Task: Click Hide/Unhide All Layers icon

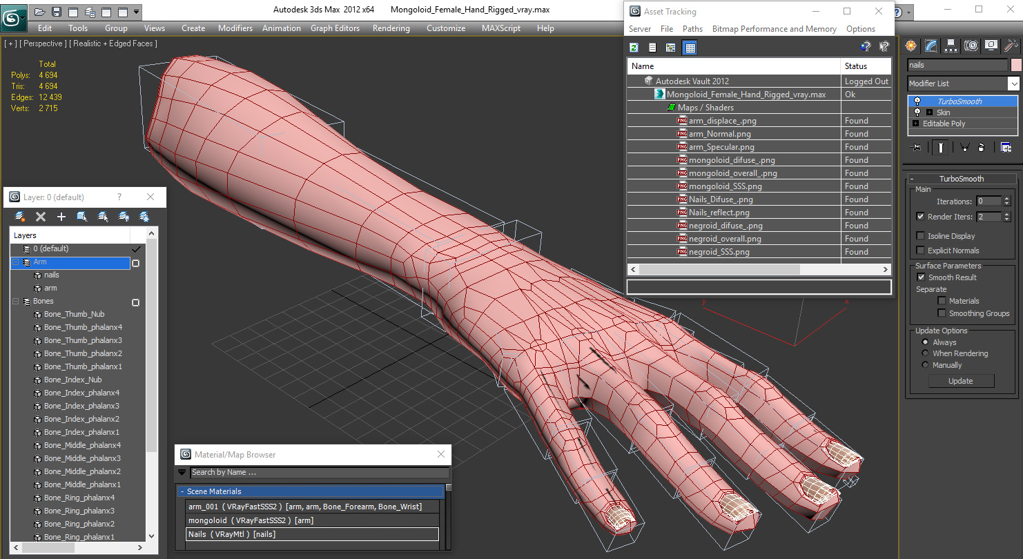Action: point(124,217)
